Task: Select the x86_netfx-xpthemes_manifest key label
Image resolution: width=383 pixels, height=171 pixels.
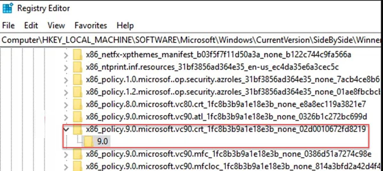Action: pyautogui.click(x=219, y=55)
